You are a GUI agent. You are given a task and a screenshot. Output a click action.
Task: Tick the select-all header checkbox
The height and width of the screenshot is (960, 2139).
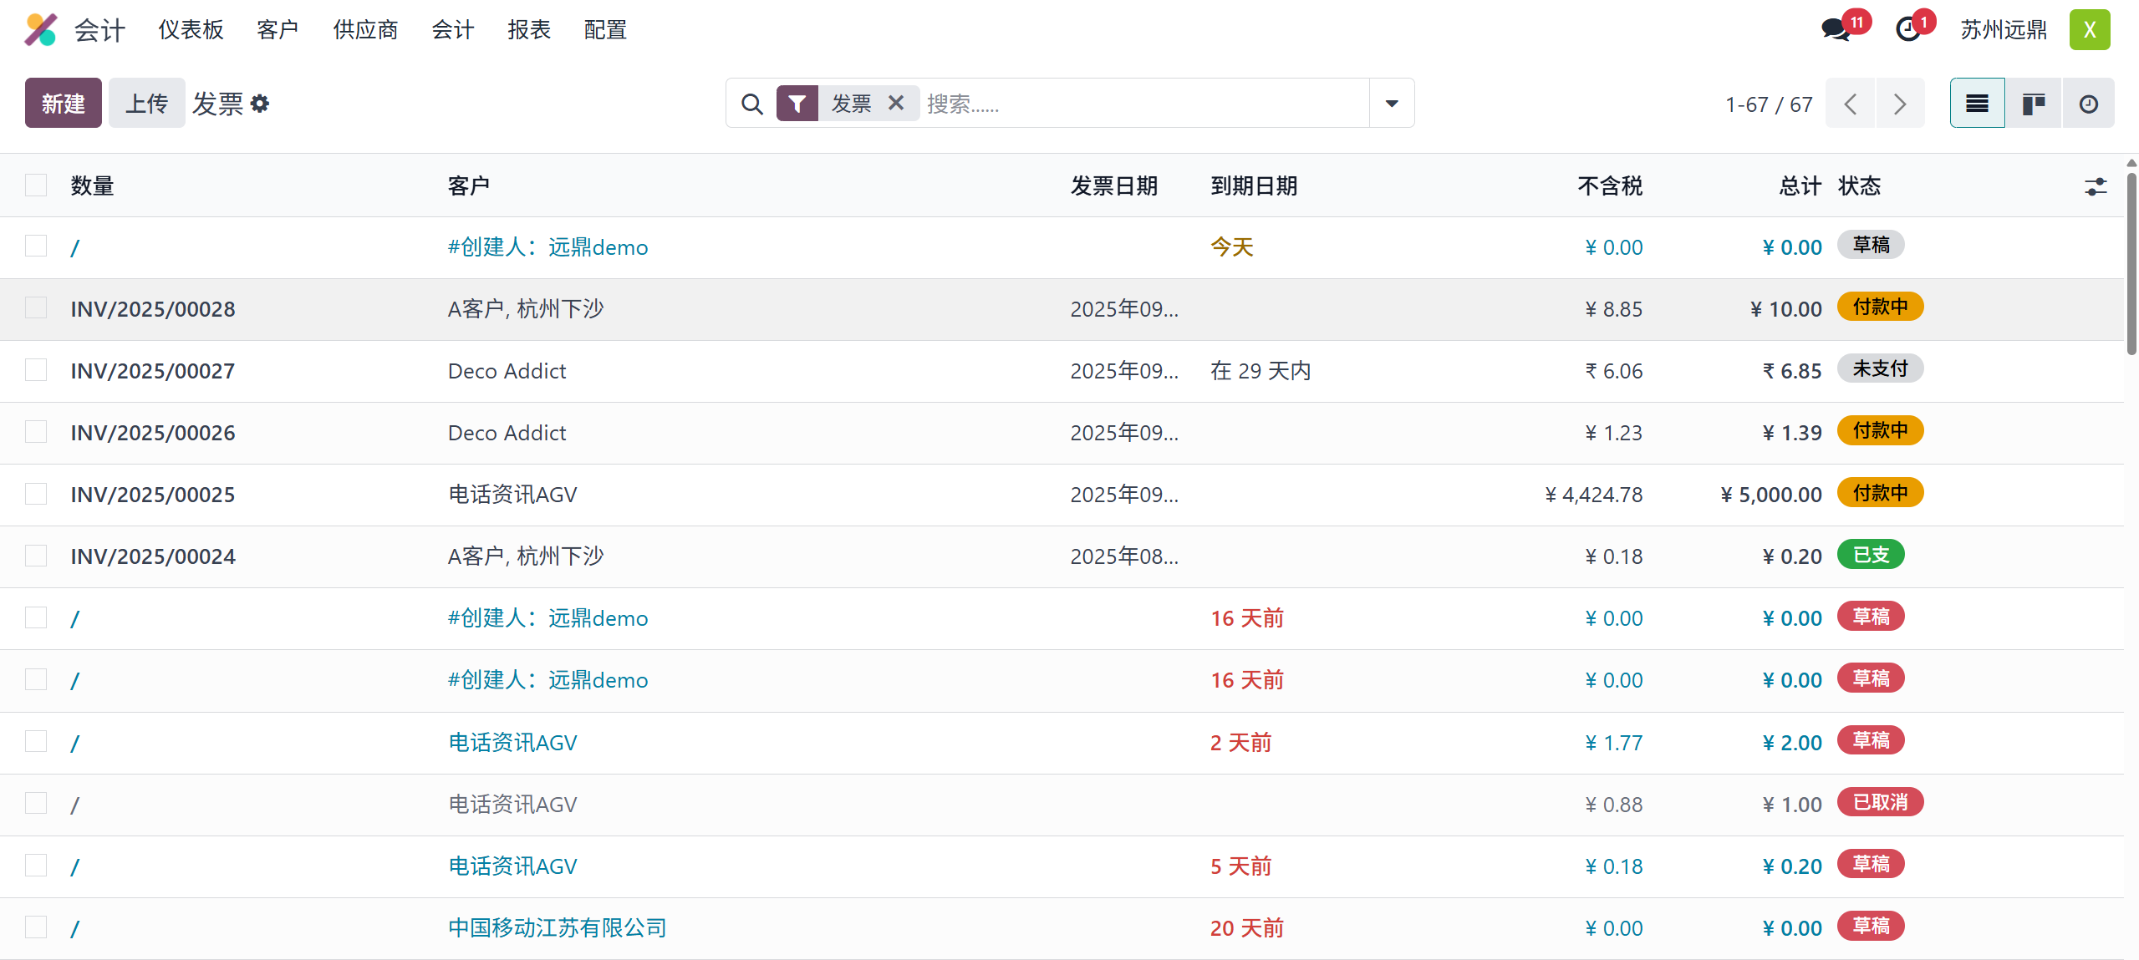[x=36, y=185]
